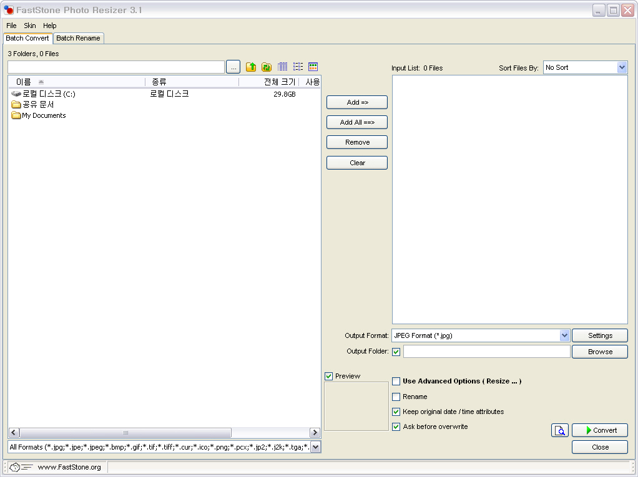Disable the Preview checkbox
This screenshot has width=638, height=477.
coord(329,376)
